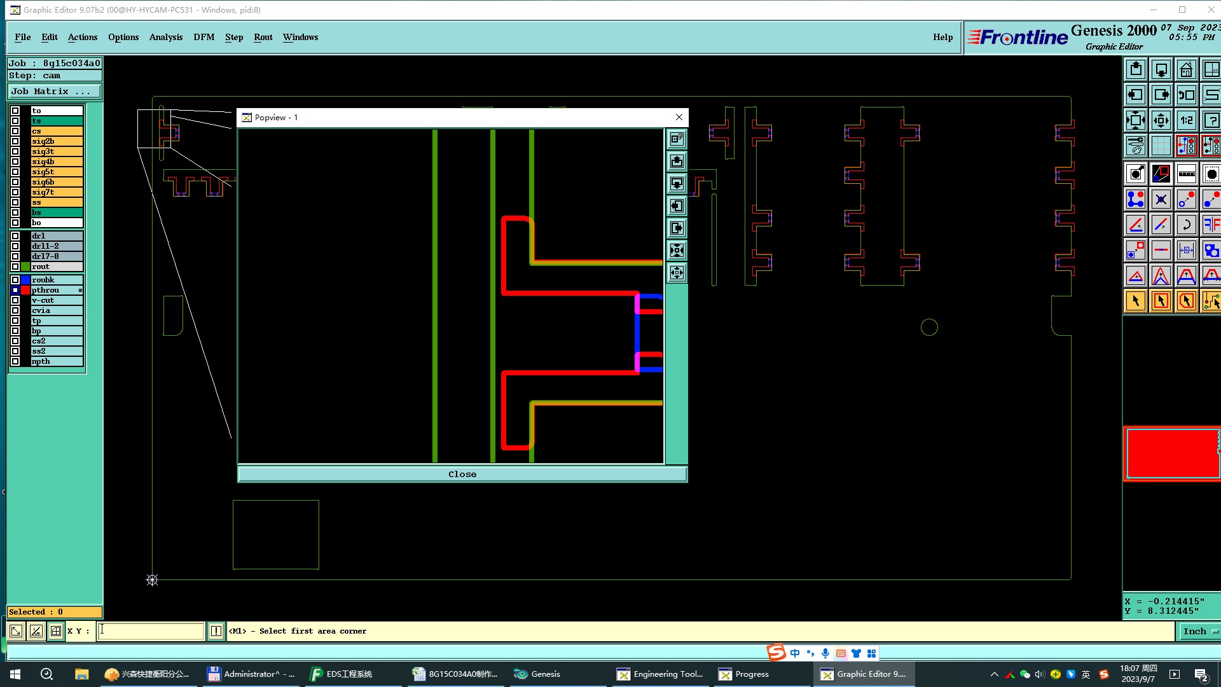This screenshot has width=1221, height=687.
Task: Click the Home view icon
Action: click(x=1186, y=69)
